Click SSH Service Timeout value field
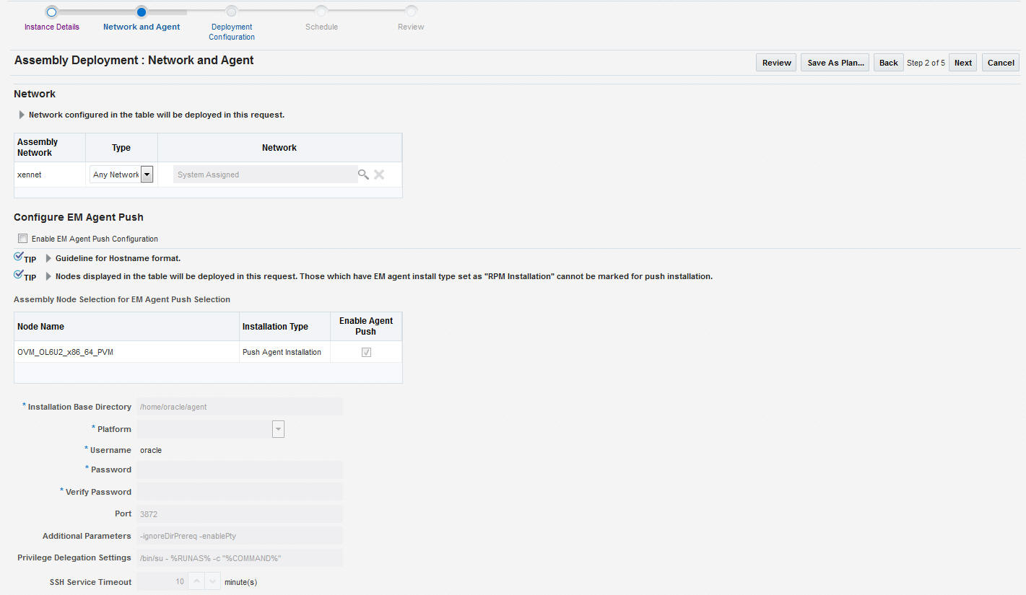1026x595 pixels. (162, 581)
